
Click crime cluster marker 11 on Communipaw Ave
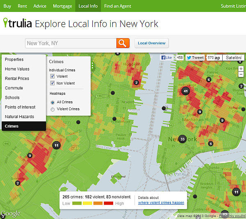[56, 146]
